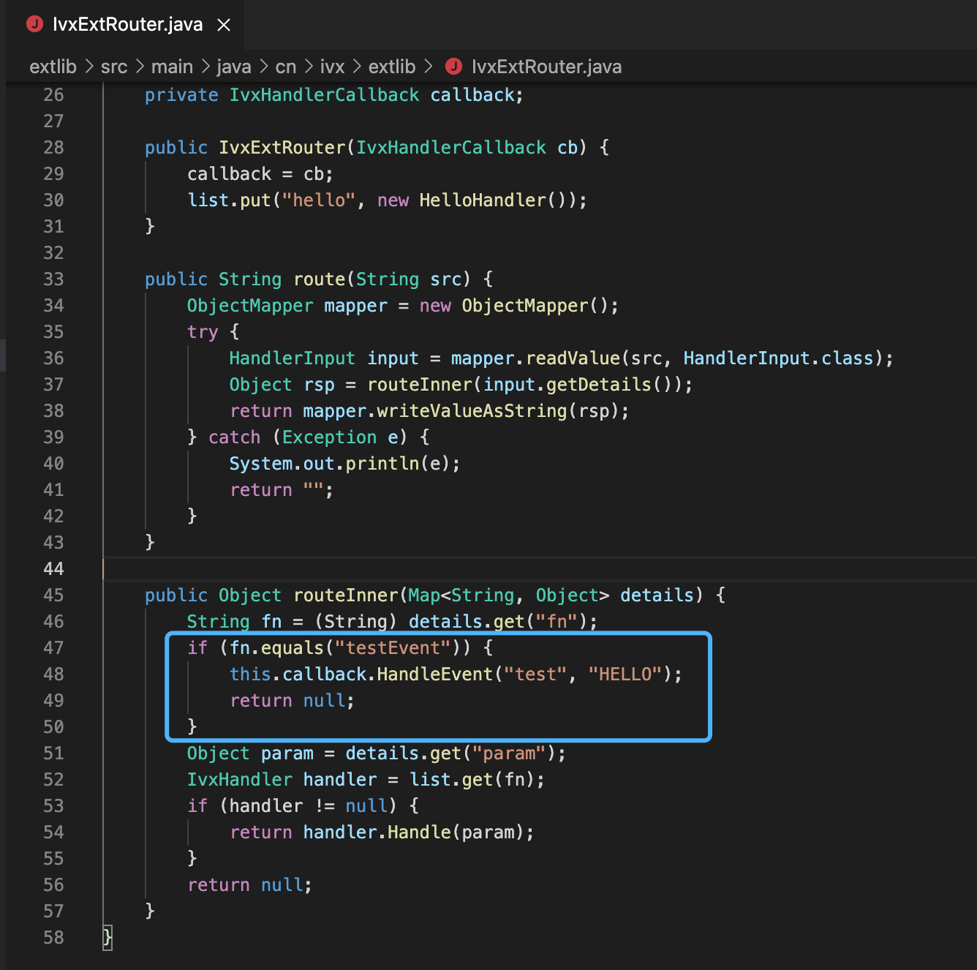This screenshot has height=970, width=977.
Task: Click the "HELLO" string on line 48
Action: point(625,674)
